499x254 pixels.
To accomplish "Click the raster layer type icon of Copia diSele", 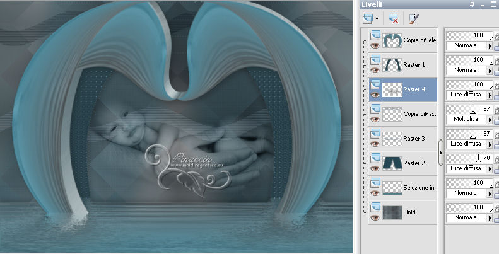I will coord(375,35).
